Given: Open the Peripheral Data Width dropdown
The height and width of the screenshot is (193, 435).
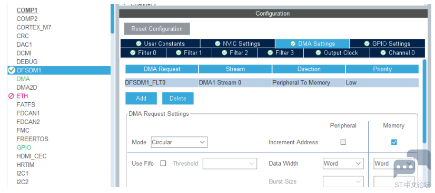Looking at the screenshot, I should tap(343, 164).
